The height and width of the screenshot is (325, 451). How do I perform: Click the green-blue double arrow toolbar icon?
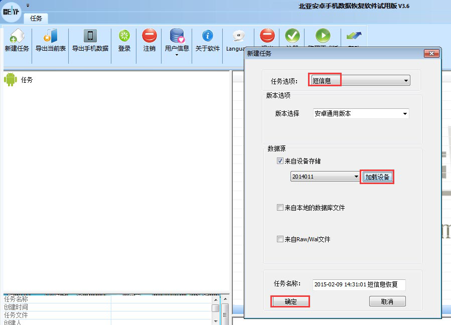(x=354, y=36)
